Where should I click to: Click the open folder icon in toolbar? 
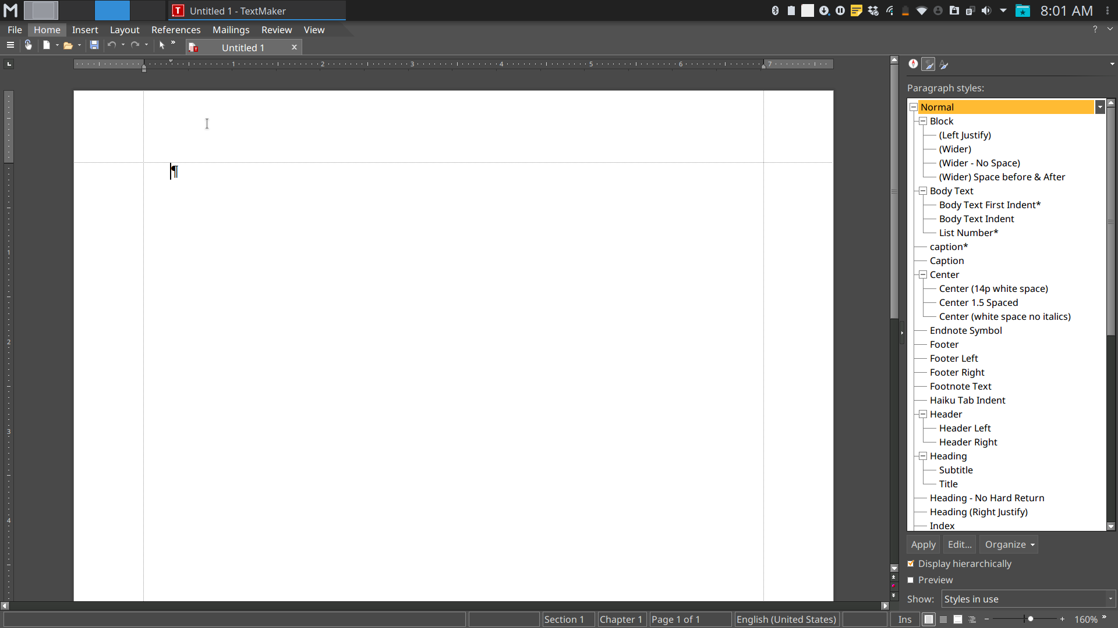[68, 45]
